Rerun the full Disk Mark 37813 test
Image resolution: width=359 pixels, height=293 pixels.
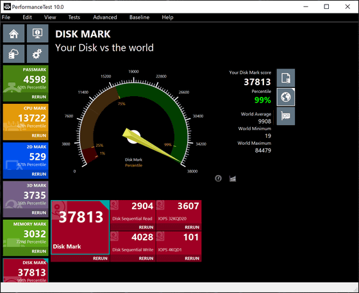pyautogui.click(x=100, y=258)
